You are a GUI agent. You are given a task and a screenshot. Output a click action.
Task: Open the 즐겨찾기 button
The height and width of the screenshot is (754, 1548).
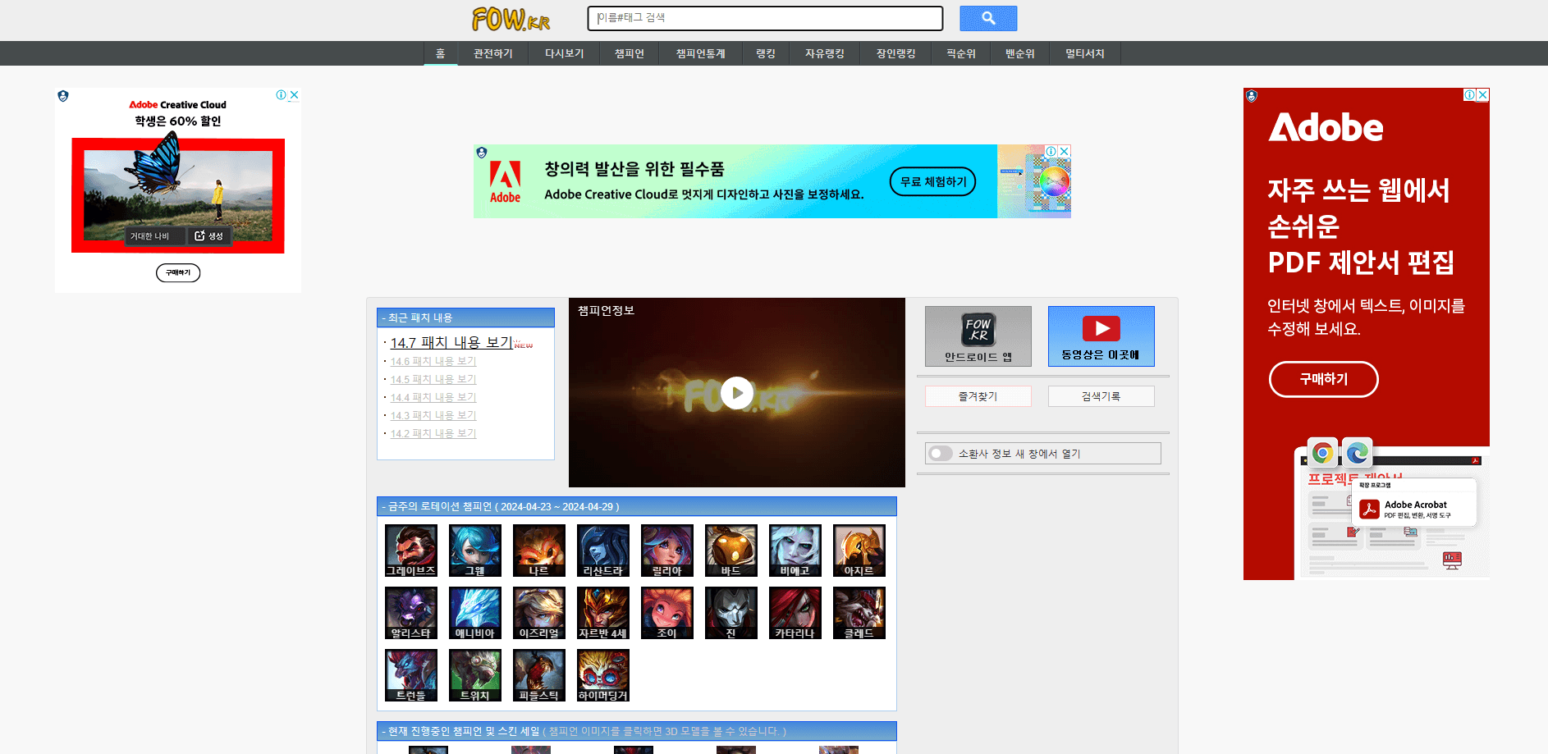pyautogui.click(x=978, y=396)
